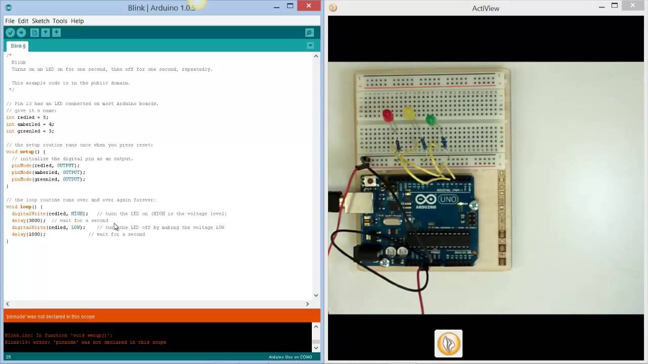Click the 'delay(3000);' statement
Screen dimensions: 648x364
28,220
